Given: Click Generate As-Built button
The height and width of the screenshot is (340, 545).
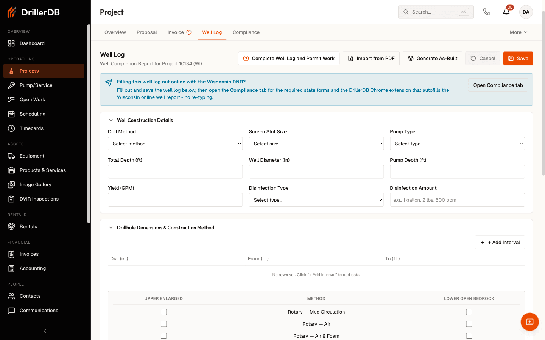Looking at the screenshot, I should [433, 59].
